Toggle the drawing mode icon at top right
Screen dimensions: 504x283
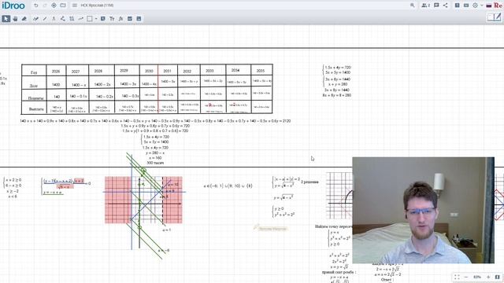tap(495, 17)
